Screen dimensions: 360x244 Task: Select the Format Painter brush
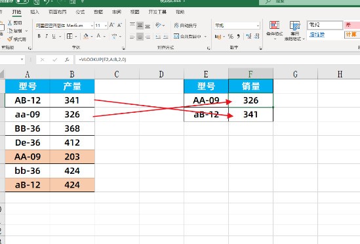(10, 39)
